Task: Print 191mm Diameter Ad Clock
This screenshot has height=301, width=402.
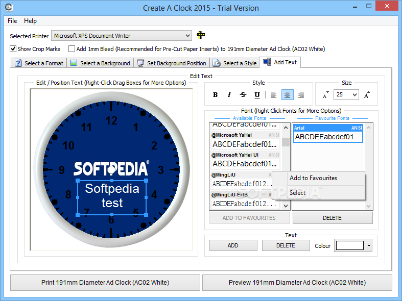Action: pos(105,283)
